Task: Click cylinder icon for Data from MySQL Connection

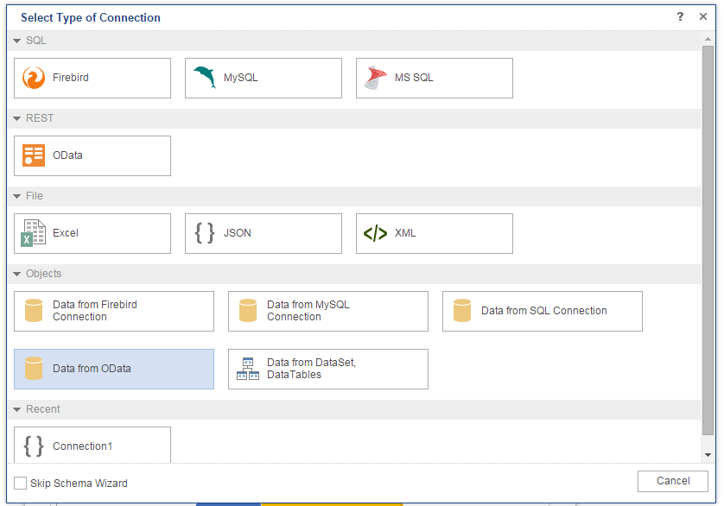Action: (248, 310)
